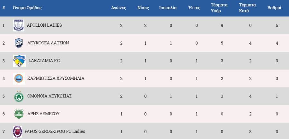Click the Όνομα Ομάδας column header
This screenshot has width=289, height=139.
(27, 8)
